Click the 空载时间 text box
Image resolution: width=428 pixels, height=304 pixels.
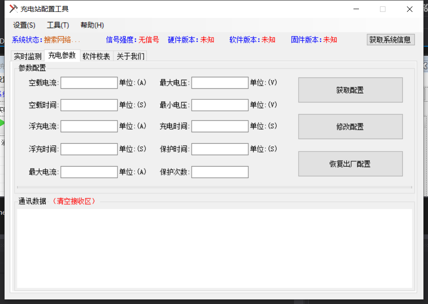coord(89,105)
